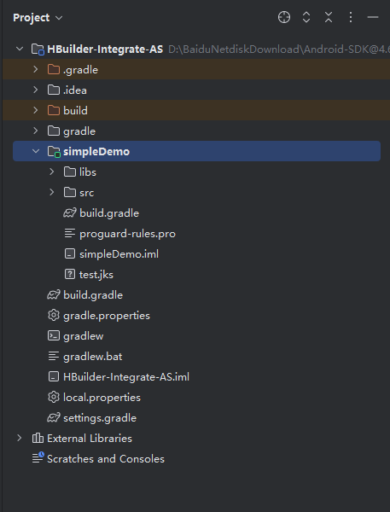Viewport: 390px width, 512px height.
Task: Open the Project view dropdown
Action: (38, 18)
